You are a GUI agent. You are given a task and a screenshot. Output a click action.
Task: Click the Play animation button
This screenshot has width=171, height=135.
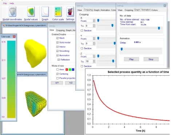[x=131, y=59]
